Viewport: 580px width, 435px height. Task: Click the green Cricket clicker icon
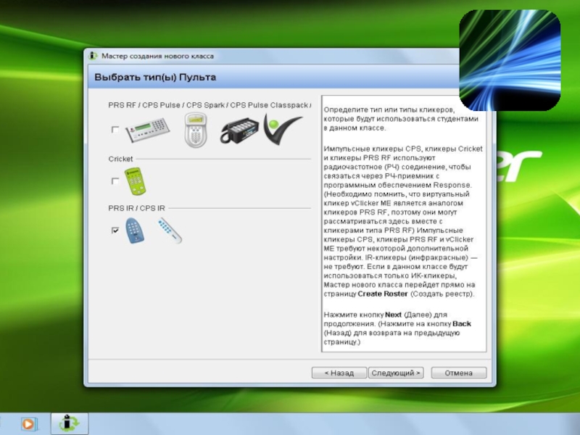[x=136, y=181]
